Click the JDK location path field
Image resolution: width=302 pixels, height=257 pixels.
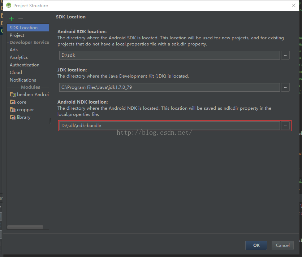pyautogui.click(x=169, y=87)
